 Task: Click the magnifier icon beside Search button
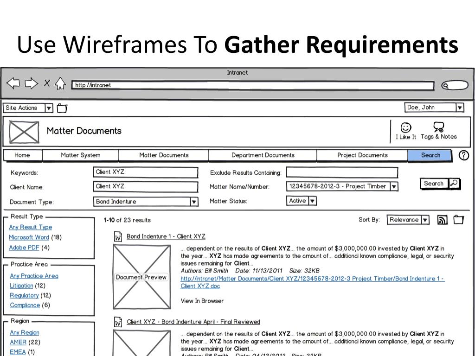(454, 183)
